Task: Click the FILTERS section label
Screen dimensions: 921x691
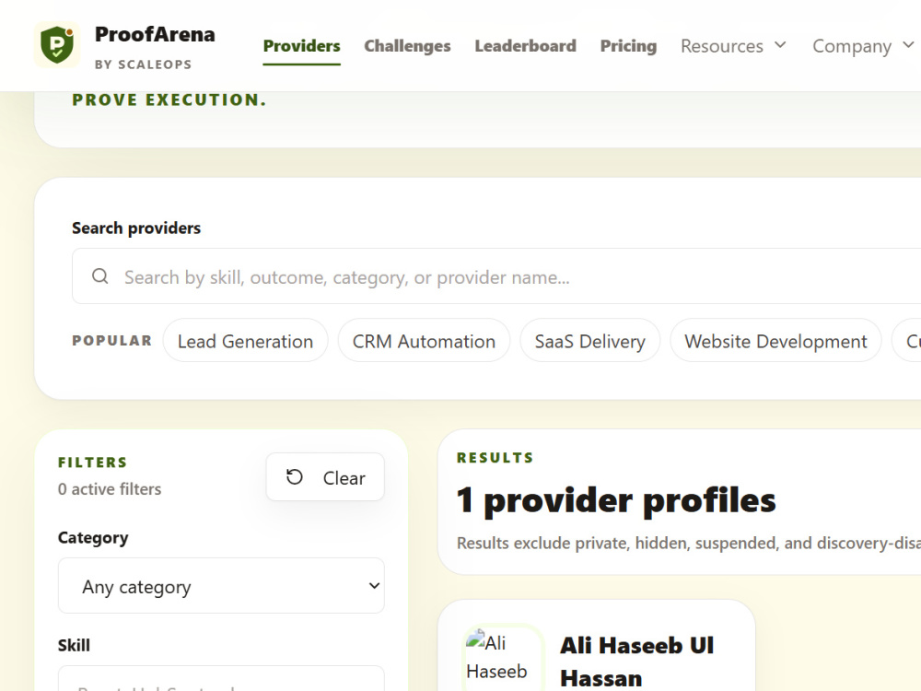Action: pos(93,463)
